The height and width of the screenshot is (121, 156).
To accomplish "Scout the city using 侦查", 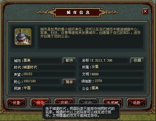I will (16, 103).
